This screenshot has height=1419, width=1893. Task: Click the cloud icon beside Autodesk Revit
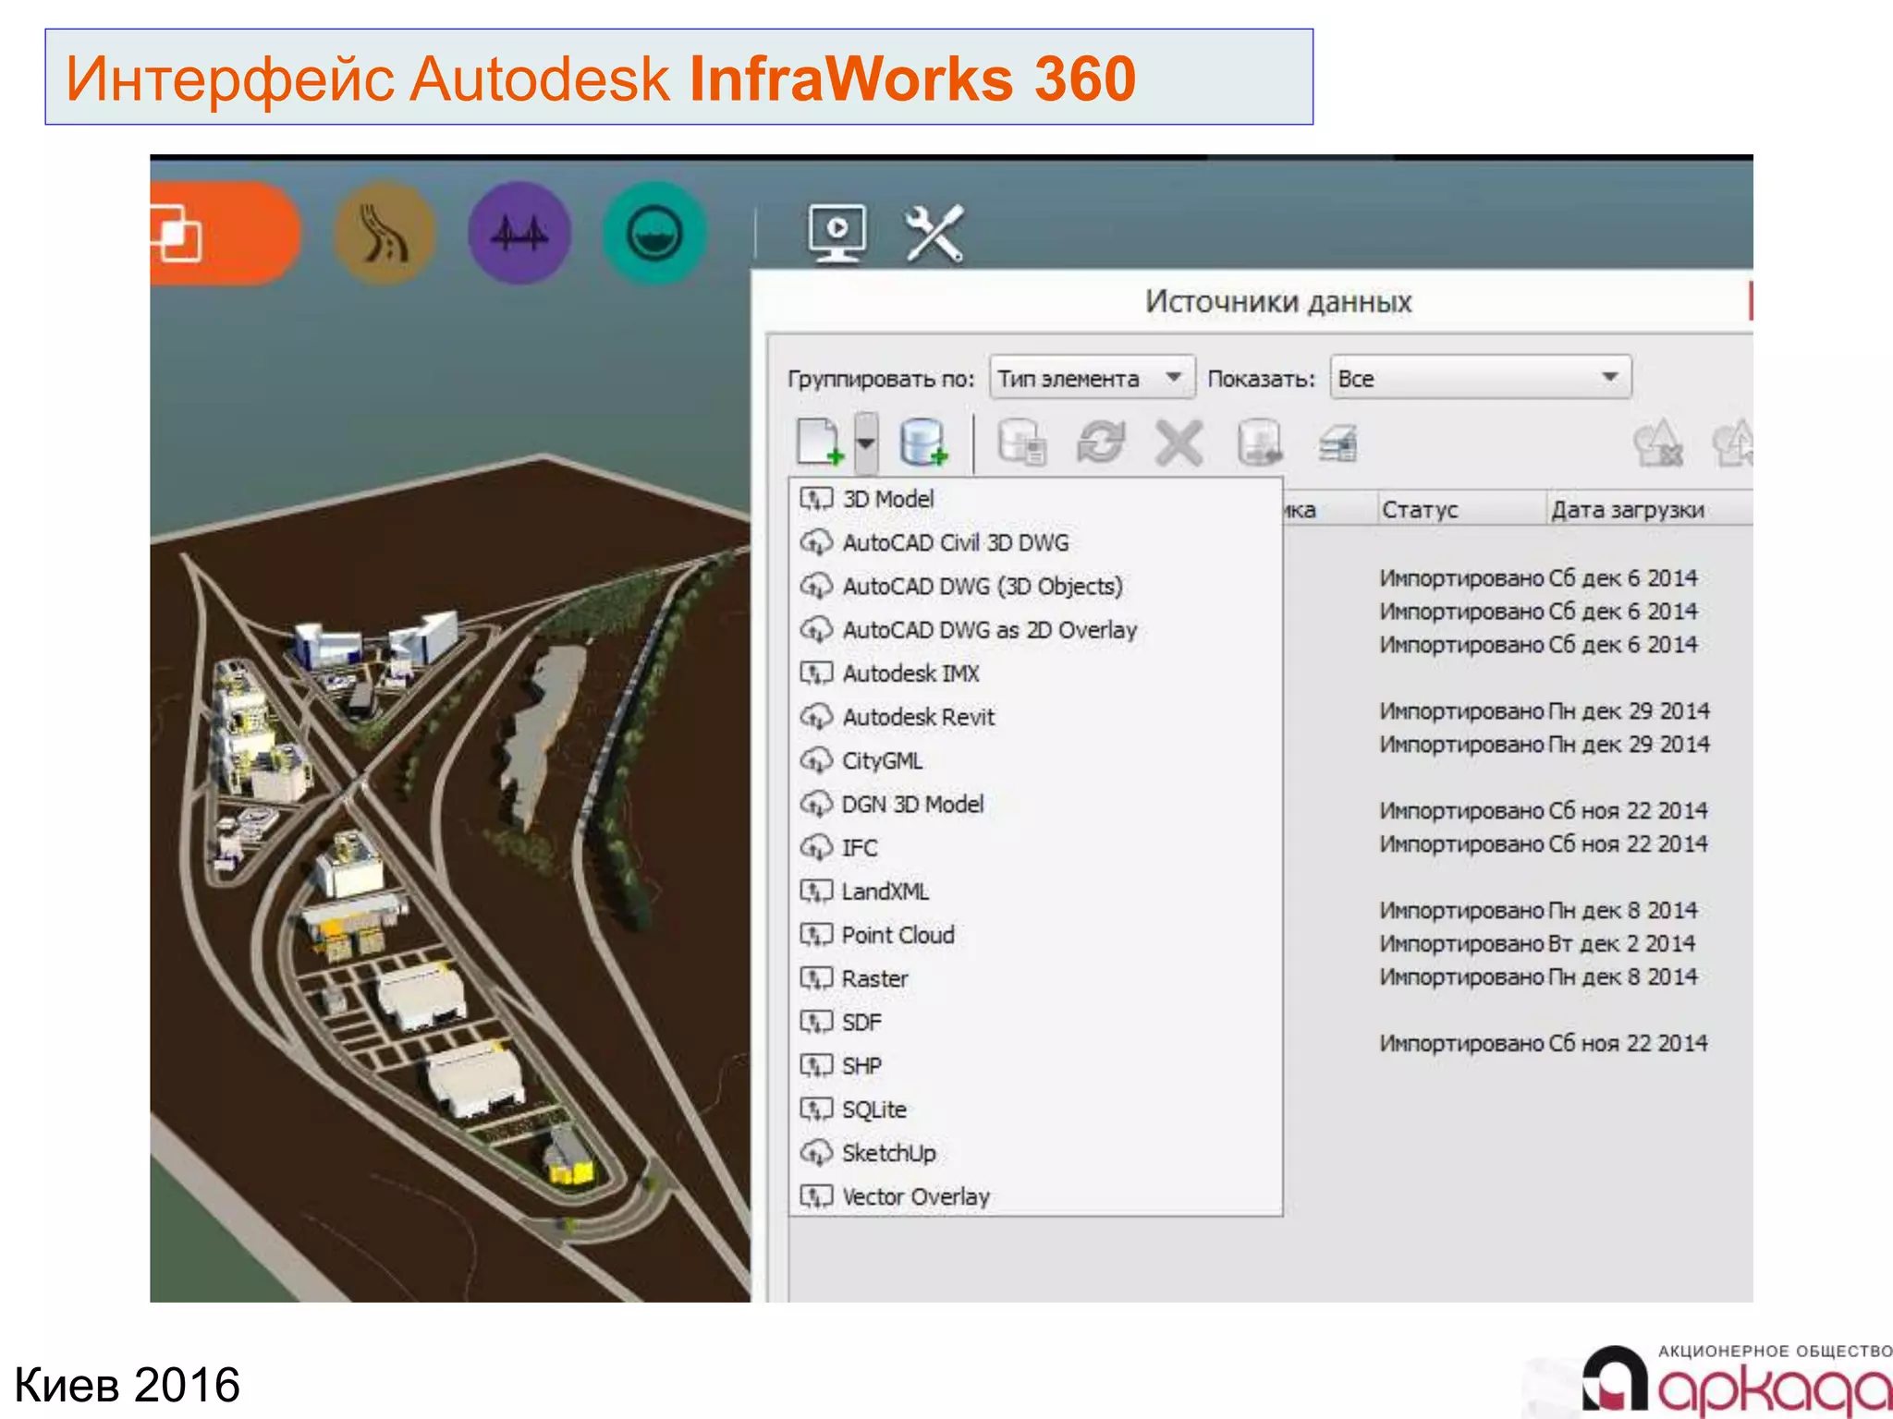[x=816, y=717]
